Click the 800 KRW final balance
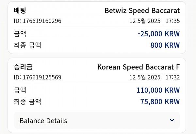Viewport: 196px width, 134px height. tap(165, 45)
